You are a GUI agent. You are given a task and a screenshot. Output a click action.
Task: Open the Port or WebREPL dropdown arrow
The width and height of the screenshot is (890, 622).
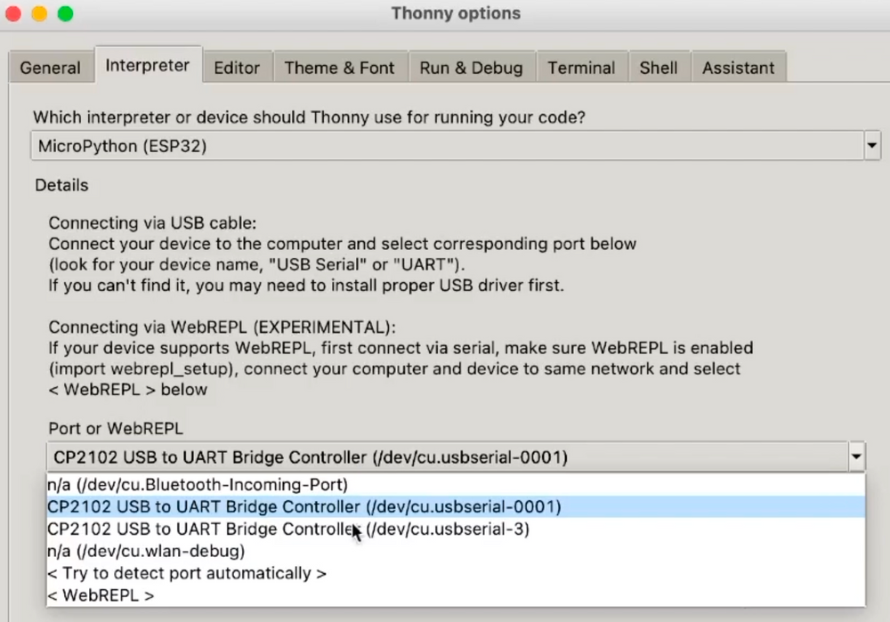point(856,456)
